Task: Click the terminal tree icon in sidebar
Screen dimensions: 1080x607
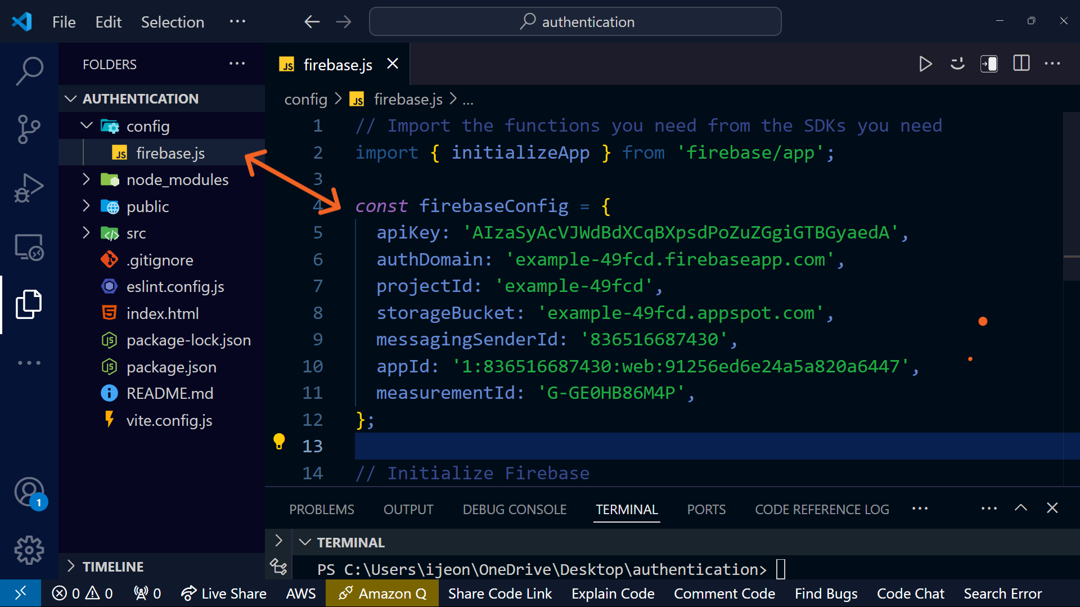Action: pos(279,567)
